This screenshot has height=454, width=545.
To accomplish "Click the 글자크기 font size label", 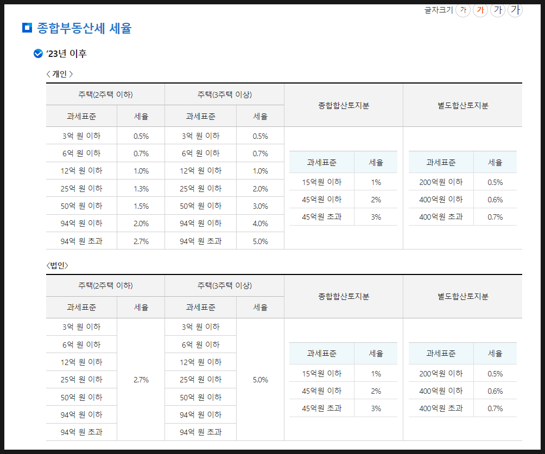I will coord(439,10).
